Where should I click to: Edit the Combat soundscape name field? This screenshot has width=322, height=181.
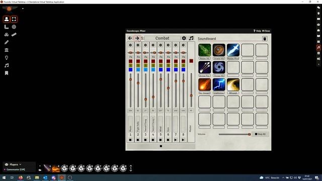point(162,38)
